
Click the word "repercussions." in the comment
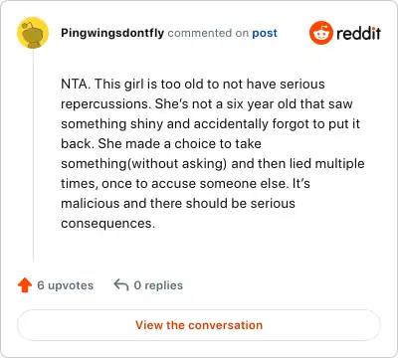click(x=106, y=104)
